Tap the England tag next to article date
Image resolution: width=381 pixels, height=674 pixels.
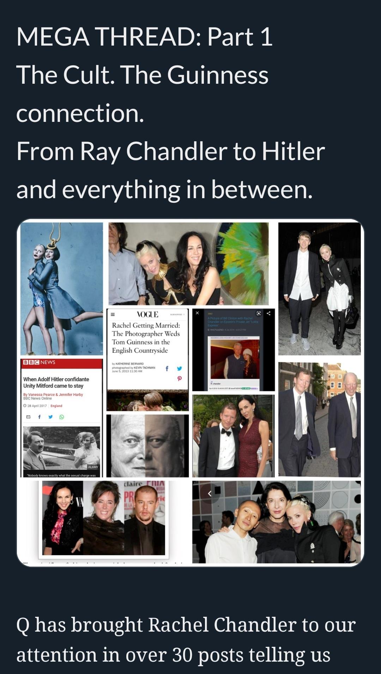(x=56, y=406)
